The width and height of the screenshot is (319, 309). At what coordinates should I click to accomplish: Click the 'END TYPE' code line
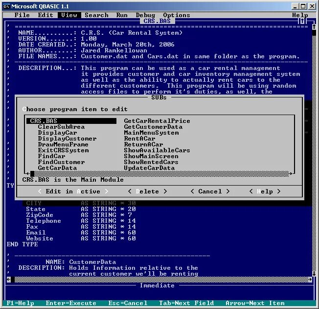(22, 244)
